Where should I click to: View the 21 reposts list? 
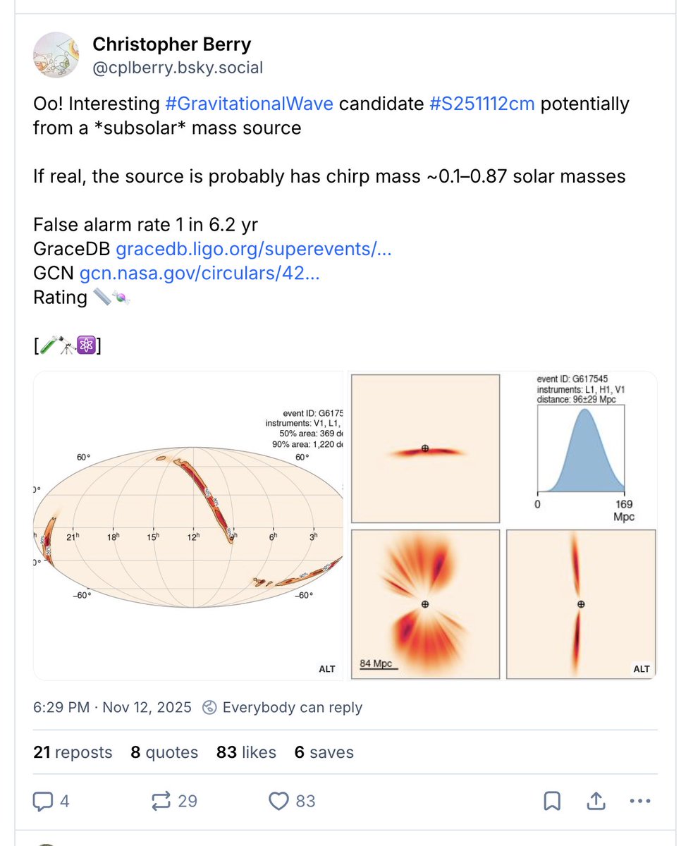73,752
